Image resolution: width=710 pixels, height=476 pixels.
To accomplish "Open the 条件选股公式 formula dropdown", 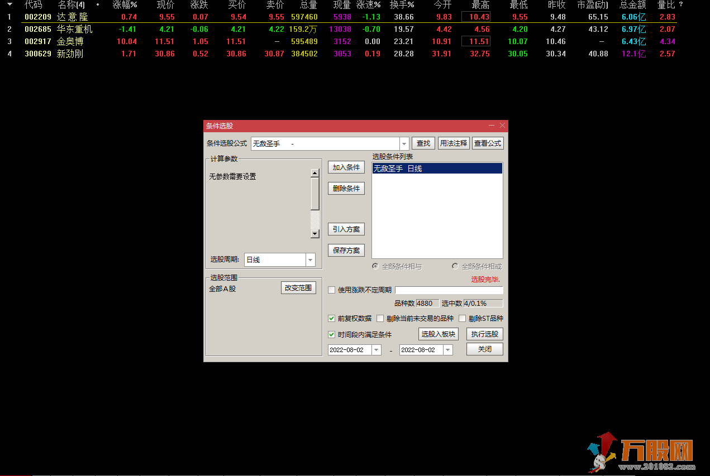I will coord(404,143).
